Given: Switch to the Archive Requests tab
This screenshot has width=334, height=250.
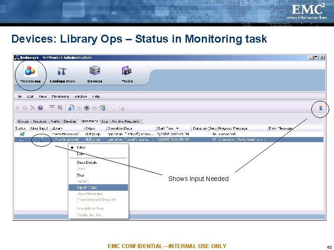Looking at the screenshot, I should pos(126,121).
